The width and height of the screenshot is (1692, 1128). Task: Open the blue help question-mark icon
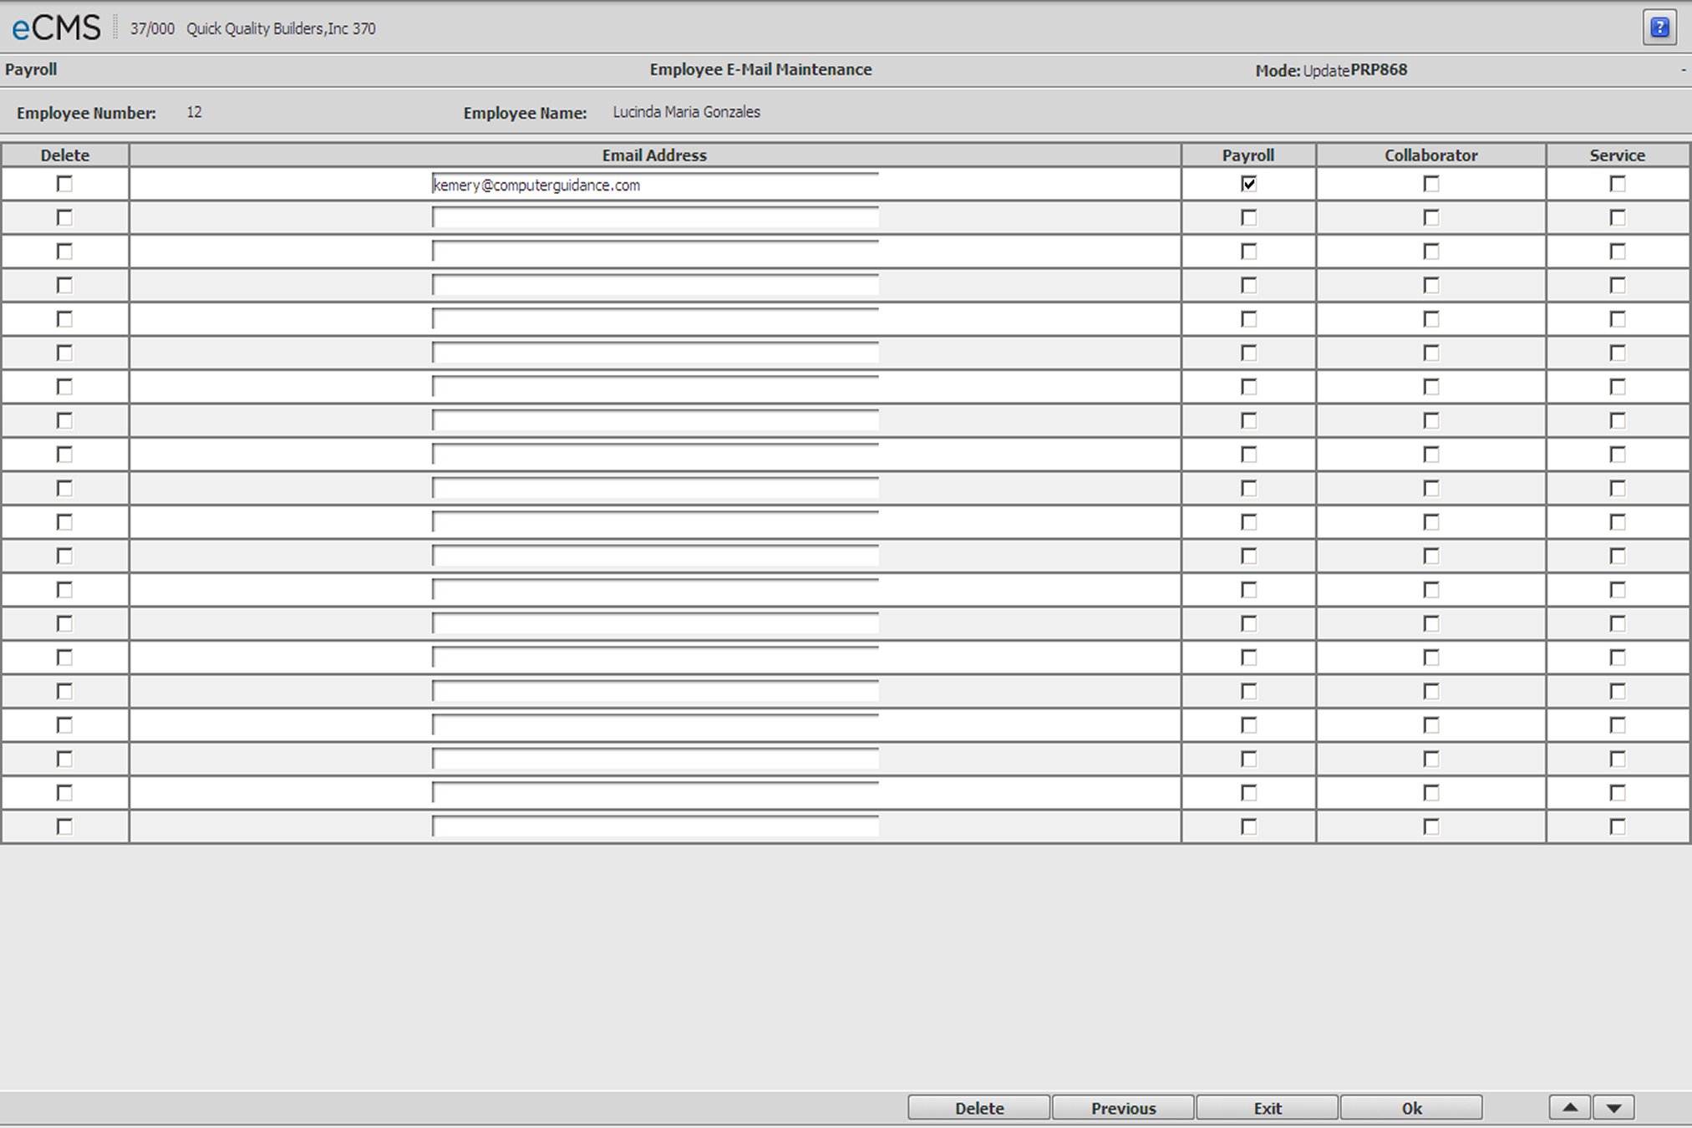coord(1659,28)
